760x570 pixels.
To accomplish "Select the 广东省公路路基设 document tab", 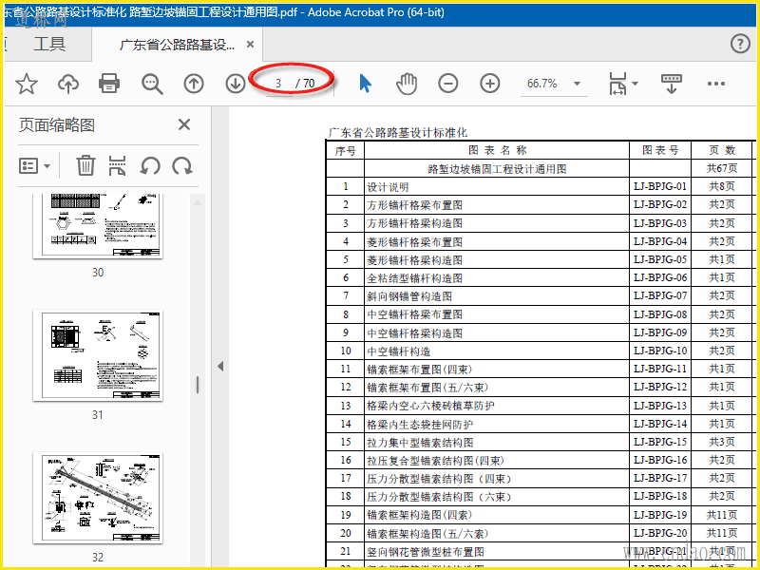I will coord(177,45).
